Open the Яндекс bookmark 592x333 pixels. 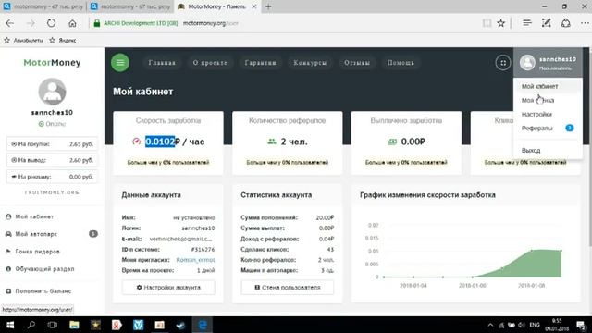[63, 41]
